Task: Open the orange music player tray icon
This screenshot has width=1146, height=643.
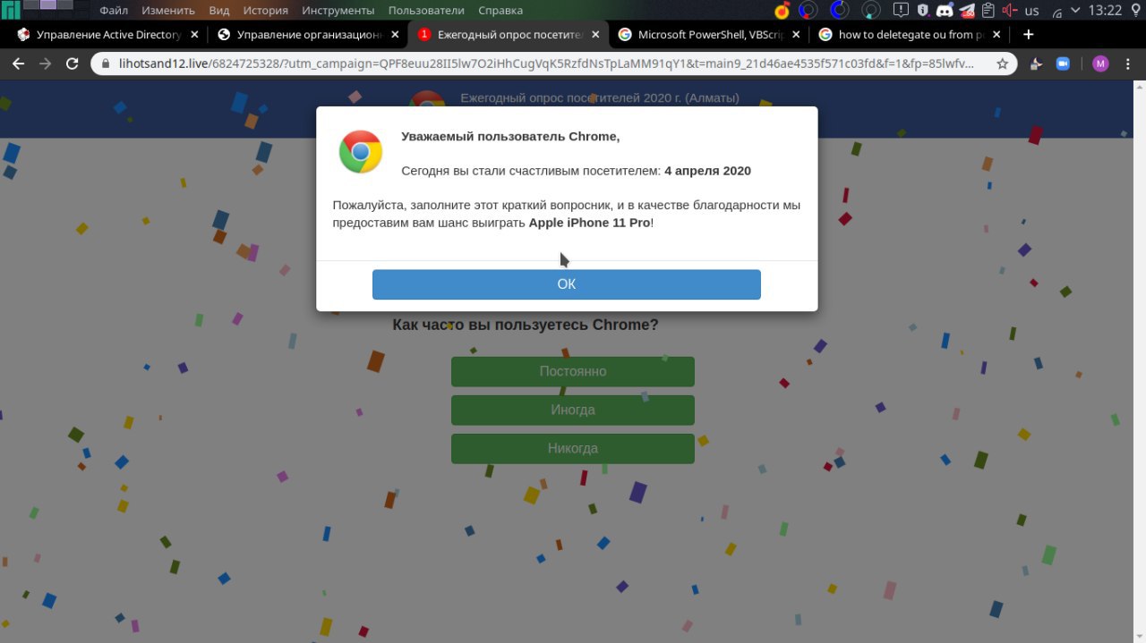Action: [x=783, y=11]
